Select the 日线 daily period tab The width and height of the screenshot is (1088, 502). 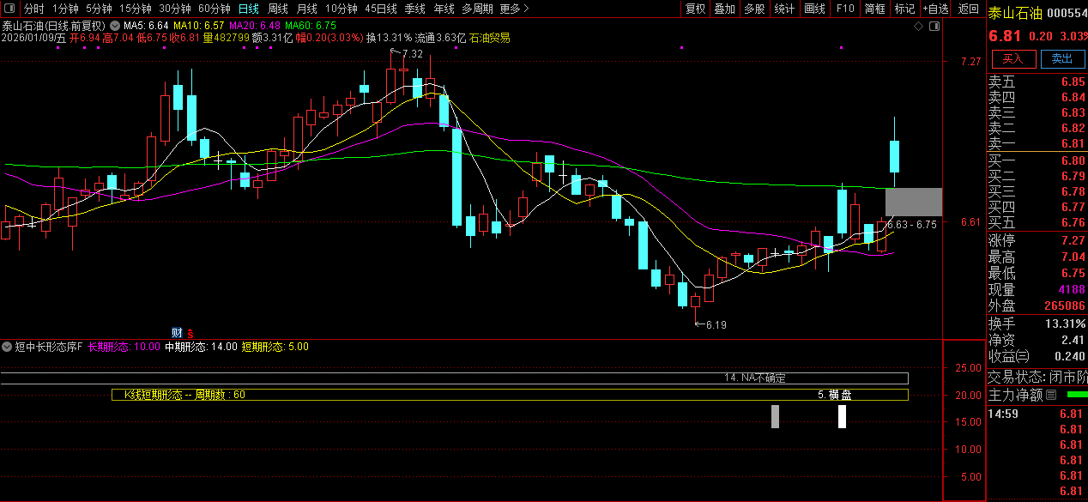tap(249, 9)
